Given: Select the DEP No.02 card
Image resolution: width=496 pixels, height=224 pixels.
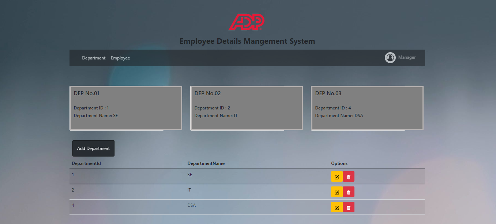Looking at the screenshot, I should pos(246,108).
